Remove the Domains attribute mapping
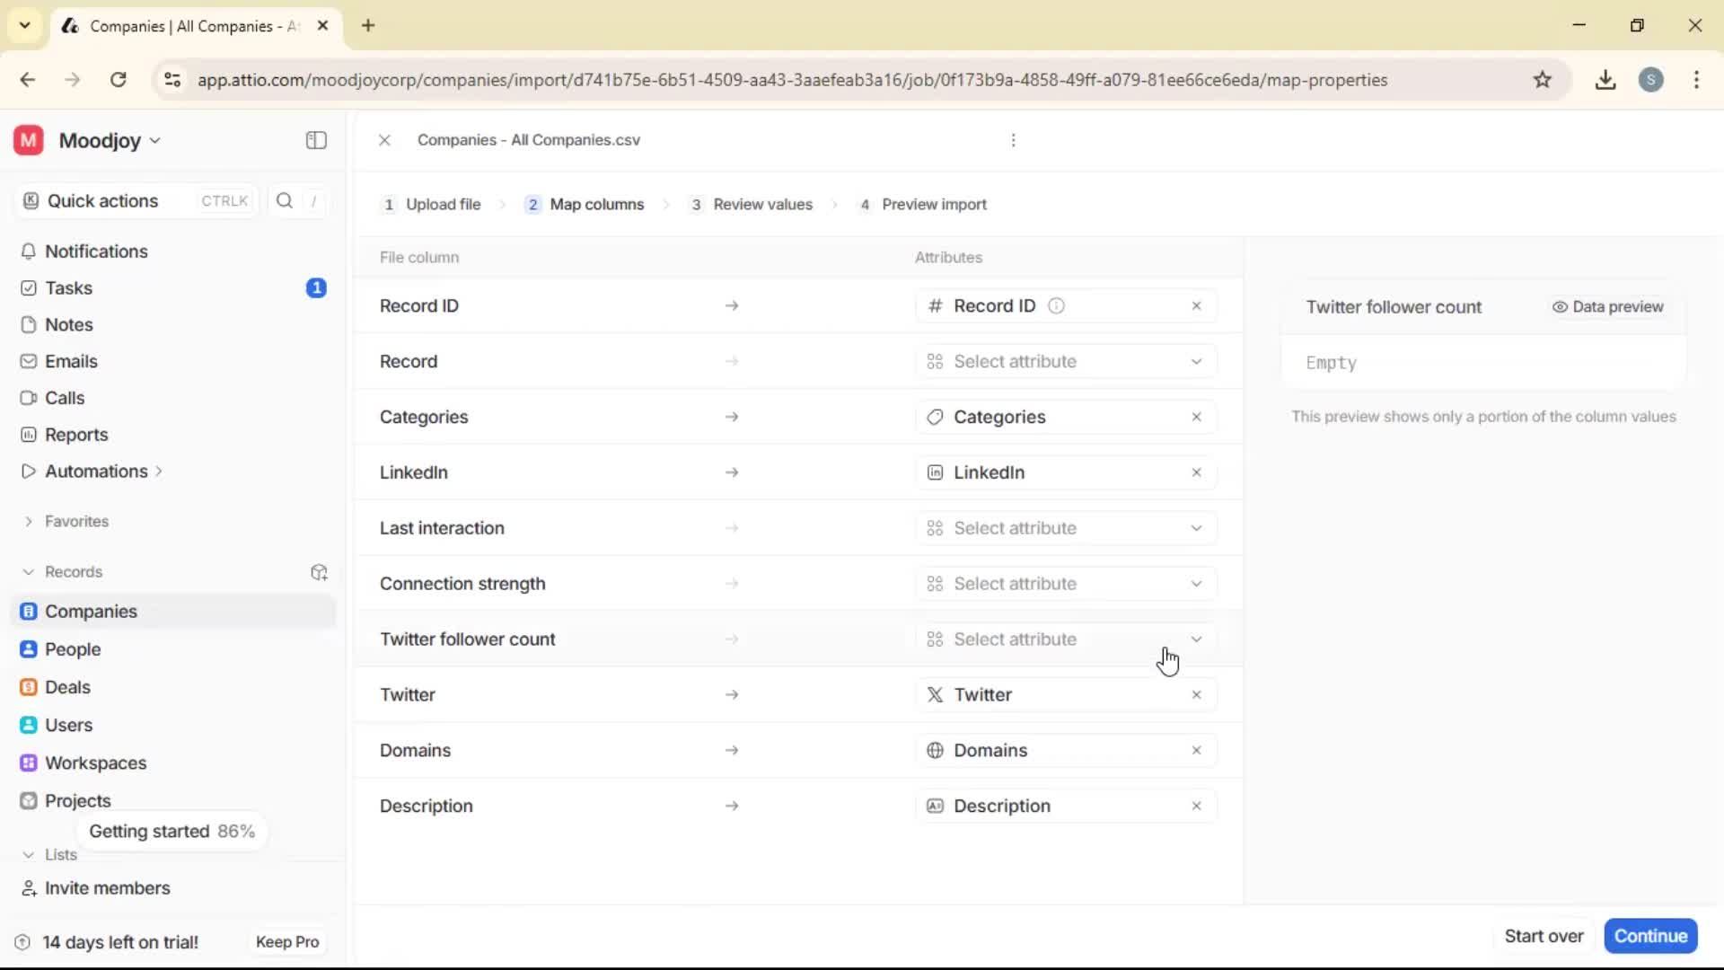This screenshot has height=970, width=1724. point(1197,750)
